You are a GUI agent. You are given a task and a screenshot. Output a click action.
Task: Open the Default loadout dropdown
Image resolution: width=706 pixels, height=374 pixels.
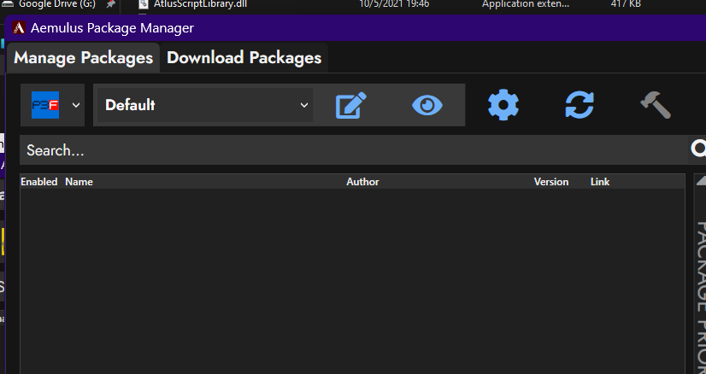[205, 105]
